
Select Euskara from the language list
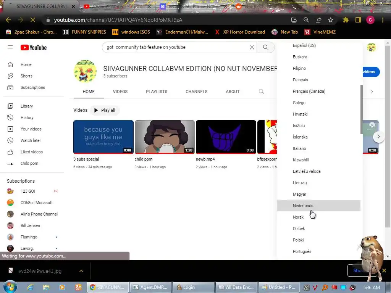click(x=319, y=57)
